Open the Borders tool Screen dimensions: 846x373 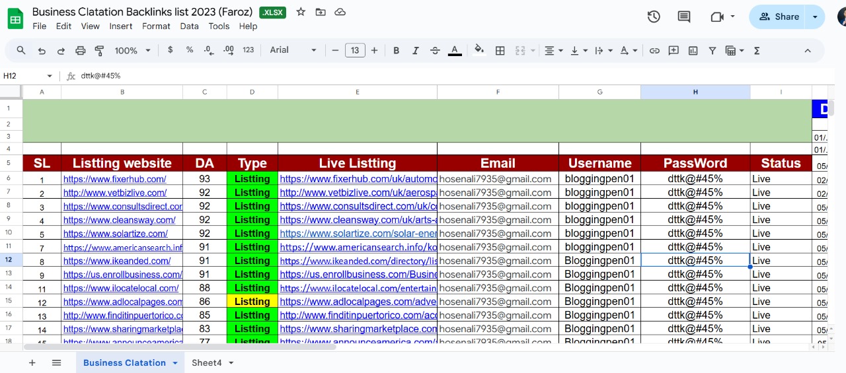(x=500, y=51)
